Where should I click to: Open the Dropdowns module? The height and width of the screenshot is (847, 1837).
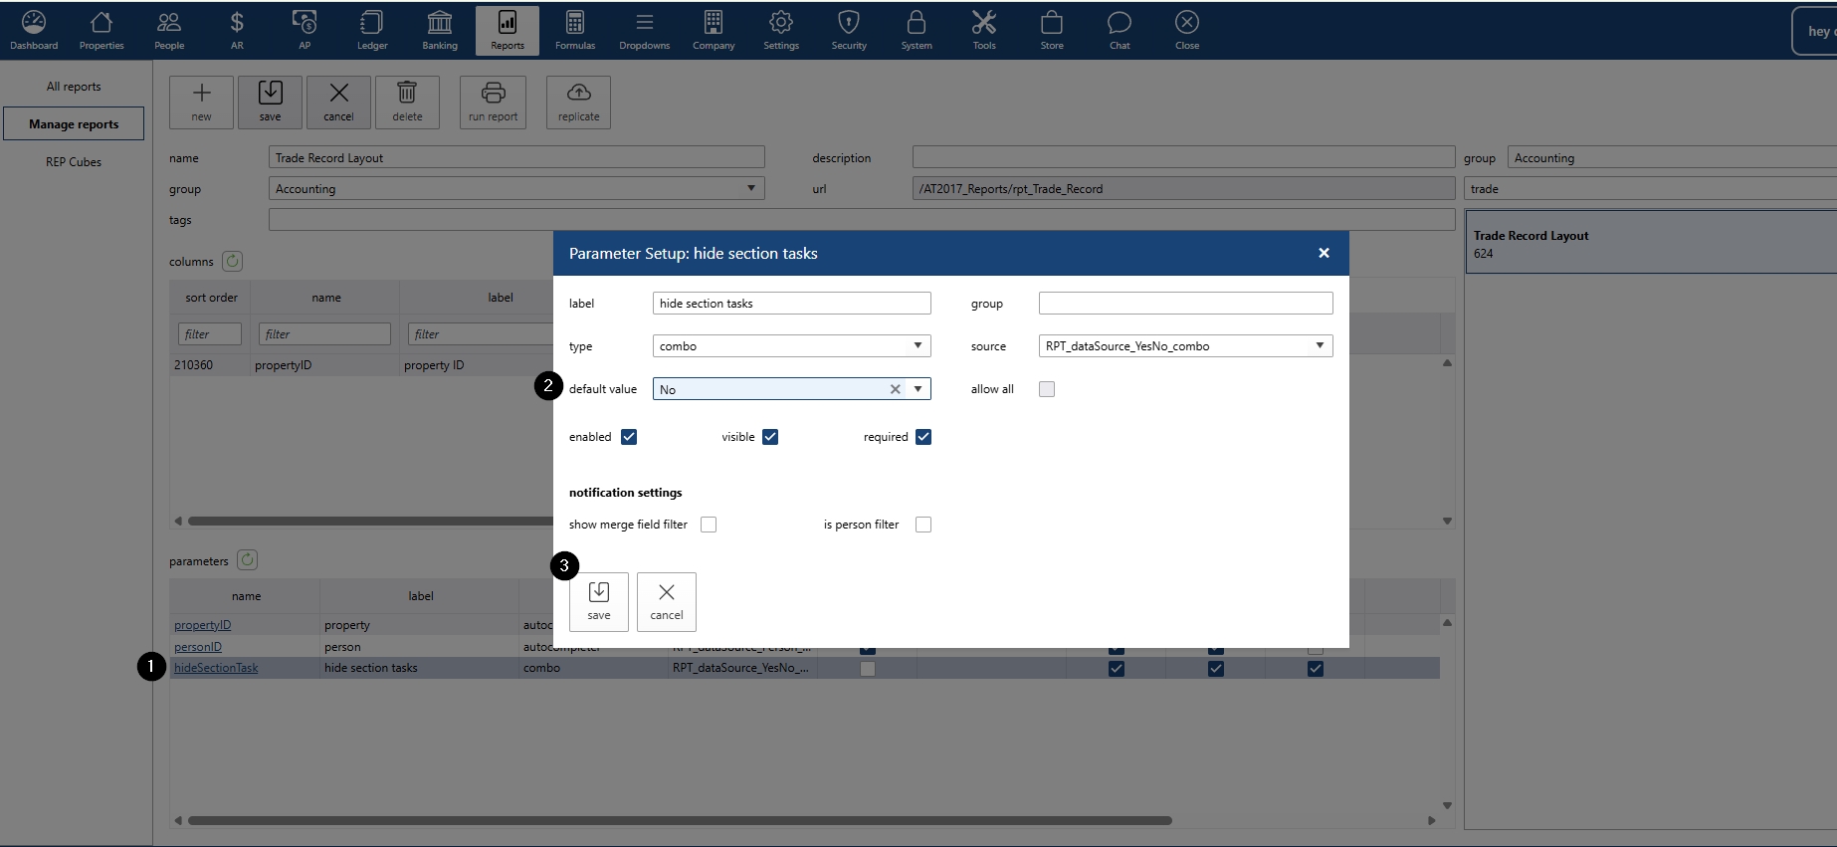[x=645, y=31]
